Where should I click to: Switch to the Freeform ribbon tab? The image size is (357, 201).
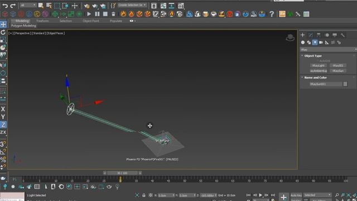42,21
